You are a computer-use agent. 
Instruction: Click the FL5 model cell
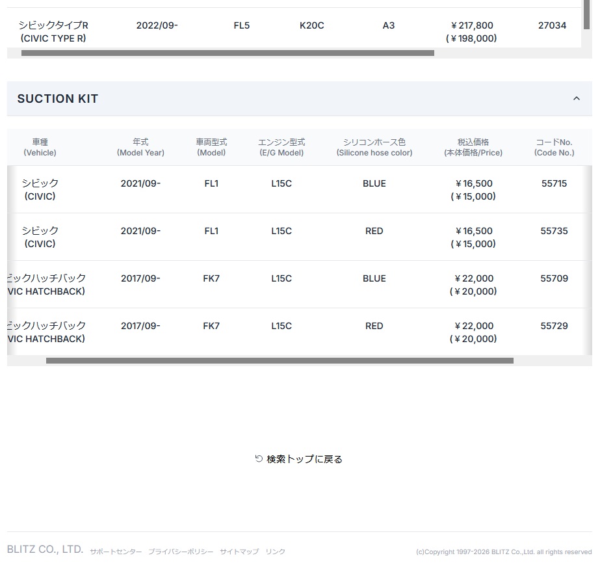point(241,25)
